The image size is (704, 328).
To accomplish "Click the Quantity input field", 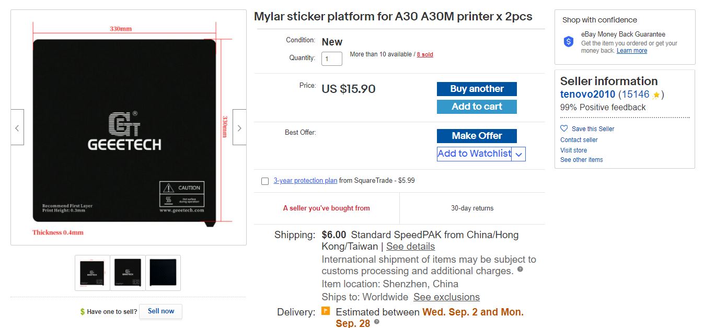I will 332,58.
